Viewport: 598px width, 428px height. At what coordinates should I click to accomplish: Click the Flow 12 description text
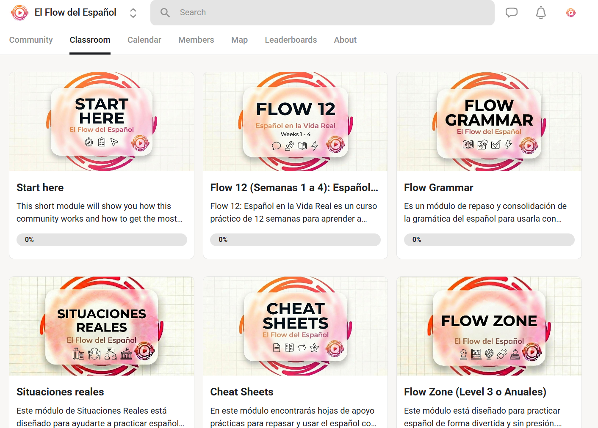(x=293, y=212)
